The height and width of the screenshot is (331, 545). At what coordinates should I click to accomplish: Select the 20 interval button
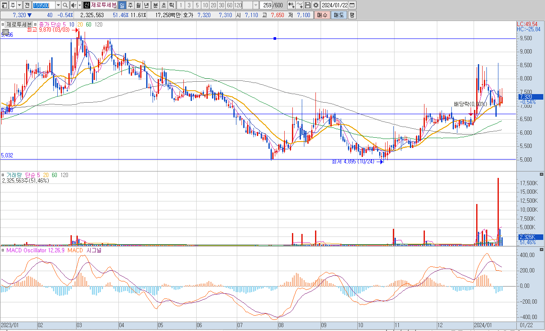coord(213,5)
